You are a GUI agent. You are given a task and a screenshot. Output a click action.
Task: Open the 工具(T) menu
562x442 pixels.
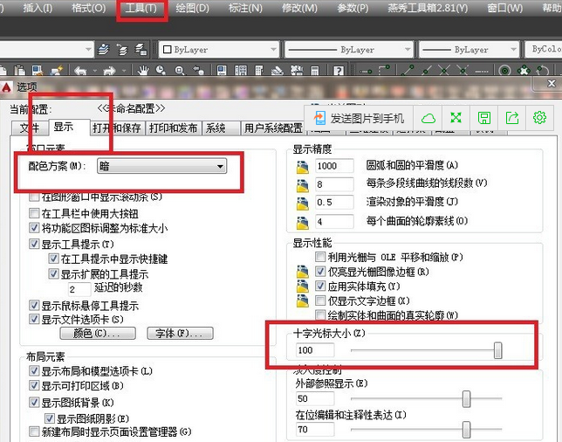pos(141,9)
